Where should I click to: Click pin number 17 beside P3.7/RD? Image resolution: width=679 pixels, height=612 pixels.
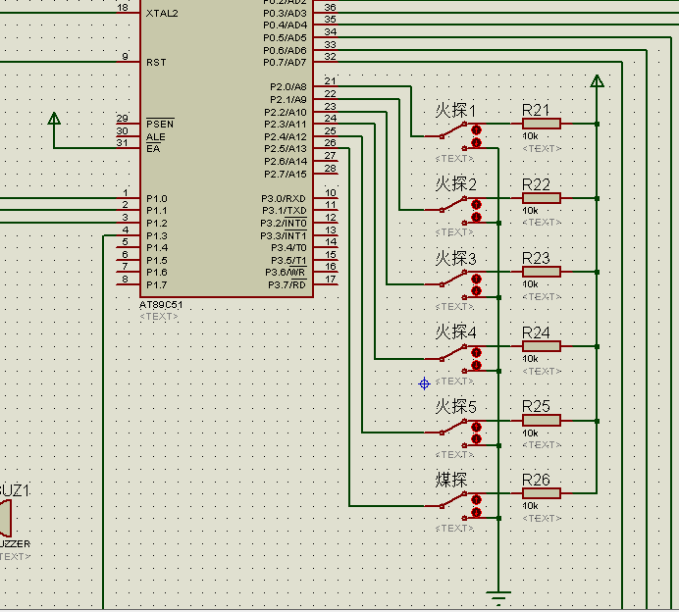331,280
